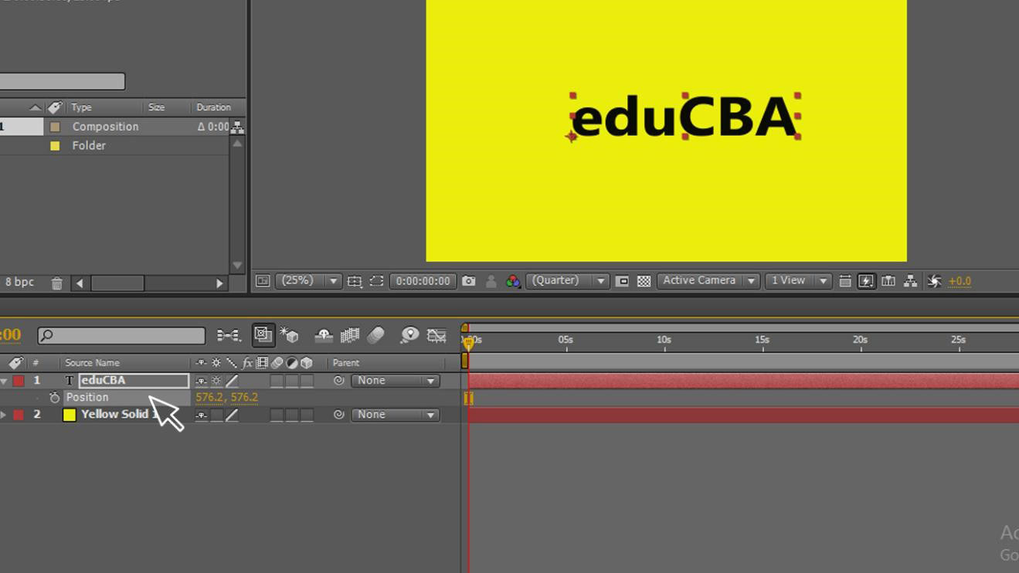The height and width of the screenshot is (573, 1019).
Task: Click the Position property name
Action: (x=87, y=398)
